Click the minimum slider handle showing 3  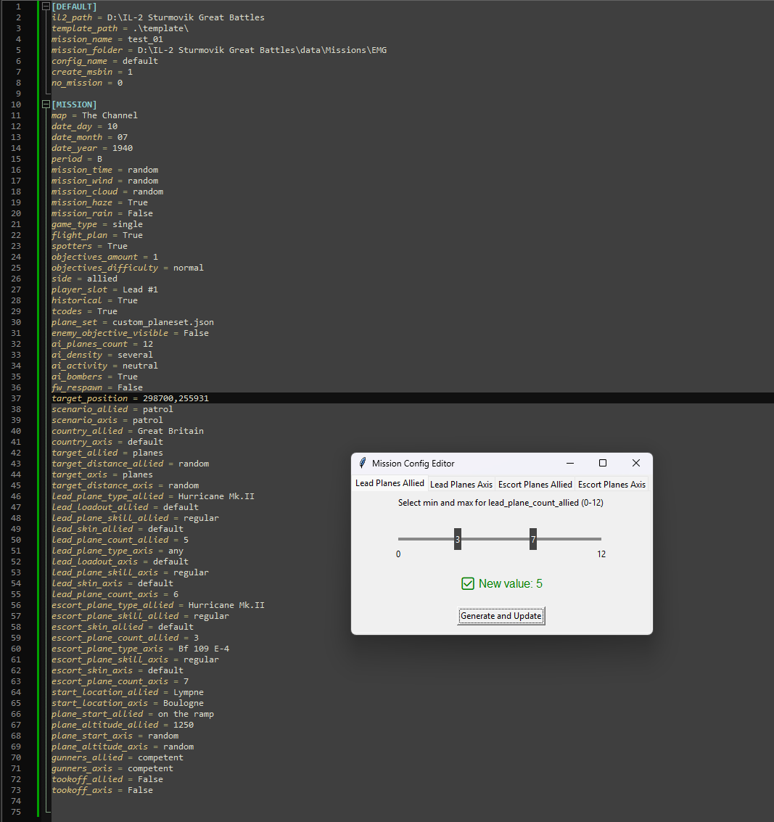(458, 539)
